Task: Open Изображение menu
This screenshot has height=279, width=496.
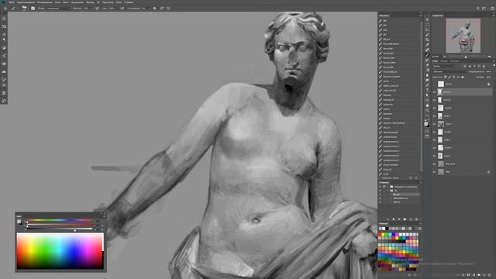Action: pyautogui.click(x=45, y=2)
